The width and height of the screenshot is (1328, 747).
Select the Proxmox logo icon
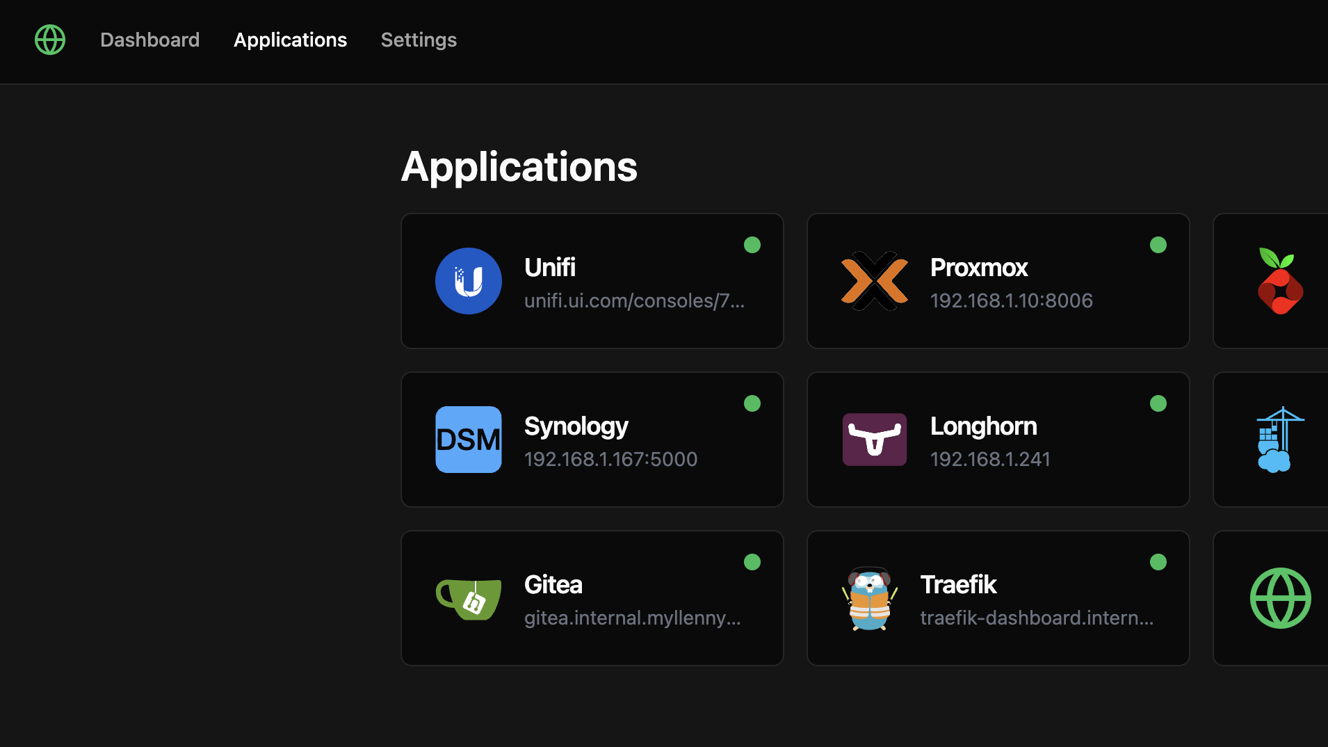click(874, 281)
